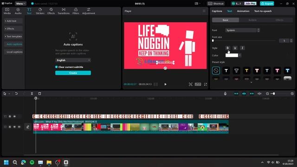This screenshot has width=297, height=167.
Task: Toggle main track magnet snapping
Action: [x=236, y=94]
